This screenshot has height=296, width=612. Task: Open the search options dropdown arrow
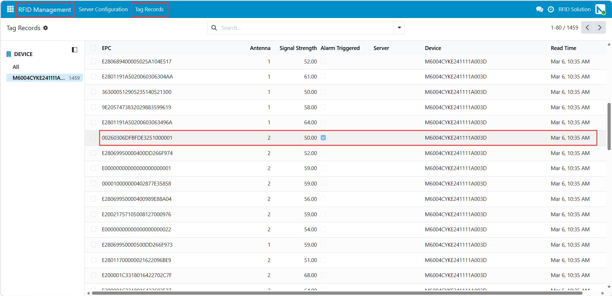pyautogui.click(x=399, y=28)
